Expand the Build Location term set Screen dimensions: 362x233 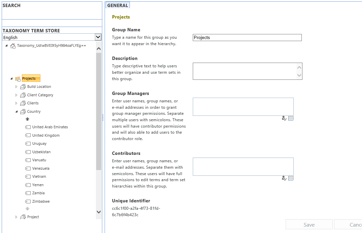[x=16, y=87]
